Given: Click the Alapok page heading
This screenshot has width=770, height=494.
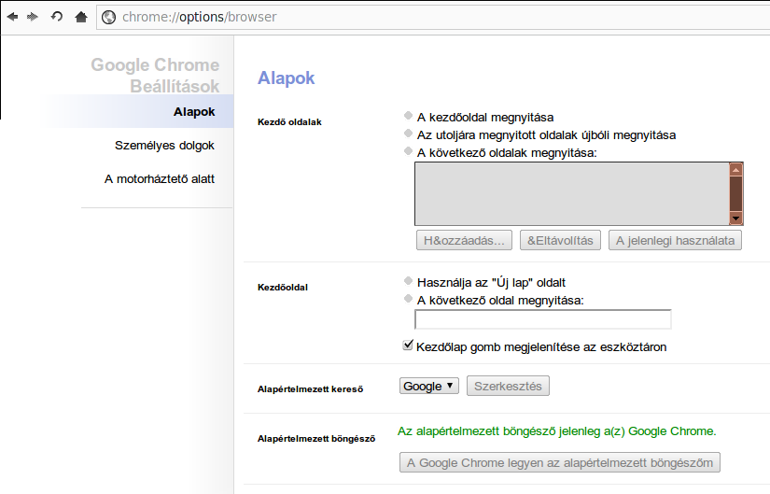Looking at the screenshot, I should click(x=287, y=78).
